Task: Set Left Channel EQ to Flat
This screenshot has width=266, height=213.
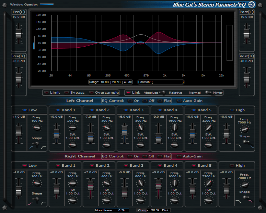Action: [160, 101]
